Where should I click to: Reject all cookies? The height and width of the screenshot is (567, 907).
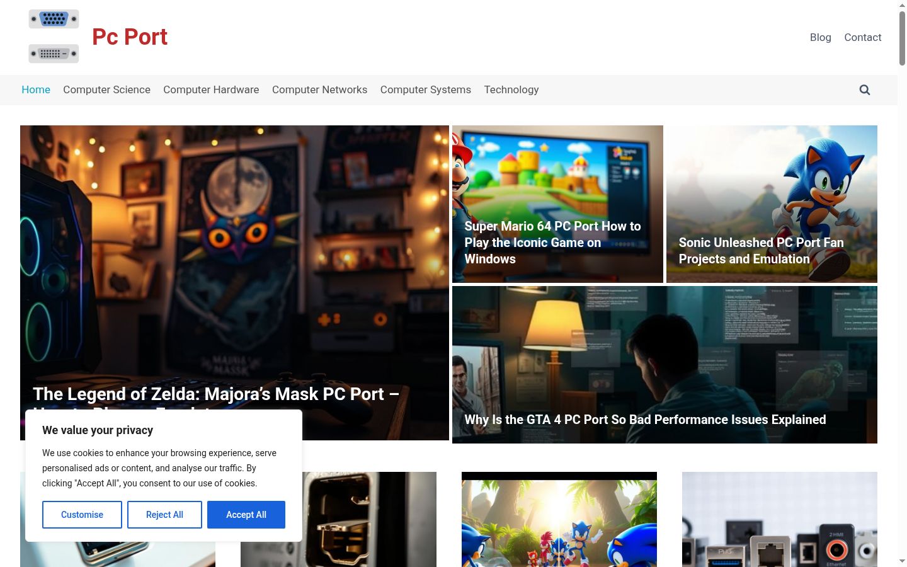pyautogui.click(x=164, y=515)
